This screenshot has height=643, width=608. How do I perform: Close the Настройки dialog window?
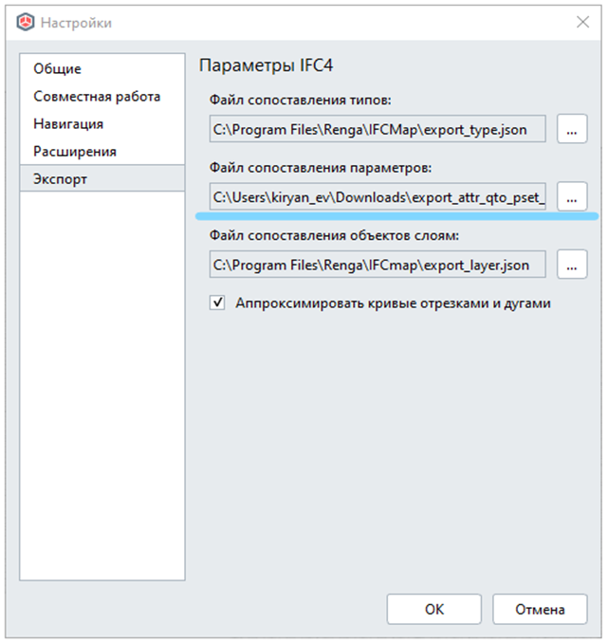click(580, 22)
